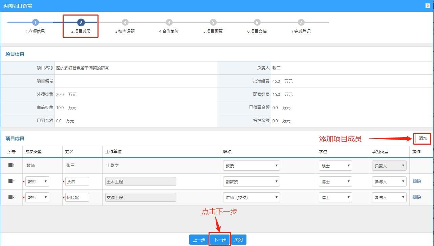Click the row 2 drag handle icon
The width and height of the screenshot is (434, 246).
10,181
